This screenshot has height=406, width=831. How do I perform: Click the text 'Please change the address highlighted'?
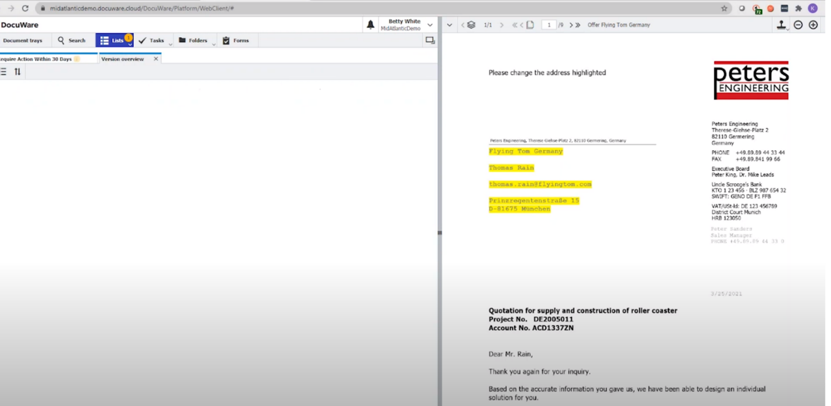547,73
